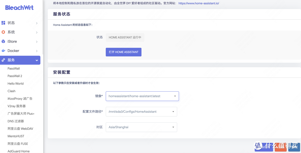
Task: Open the home-assistant.io website link
Action: (199, 3)
